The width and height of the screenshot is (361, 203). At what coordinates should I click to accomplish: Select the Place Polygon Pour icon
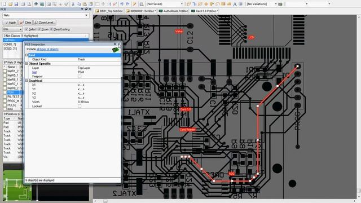pos(229,4)
